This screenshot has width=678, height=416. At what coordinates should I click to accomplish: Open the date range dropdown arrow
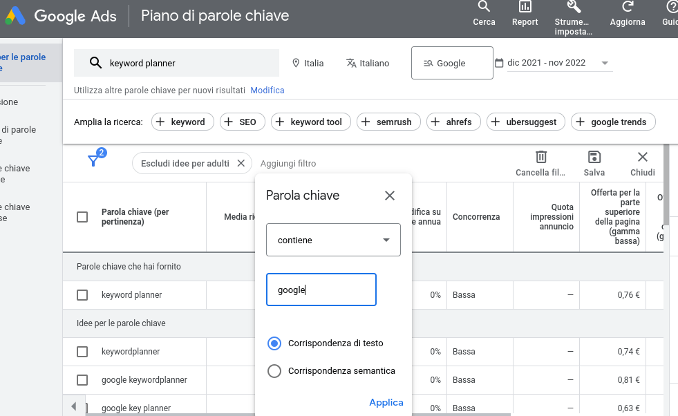pos(605,63)
